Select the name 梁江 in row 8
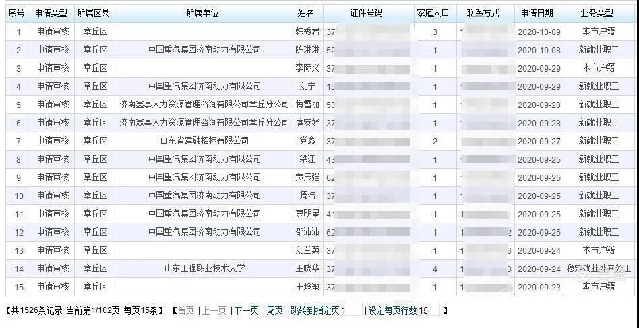This screenshot has height=328, width=639. (x=307, y=159)
